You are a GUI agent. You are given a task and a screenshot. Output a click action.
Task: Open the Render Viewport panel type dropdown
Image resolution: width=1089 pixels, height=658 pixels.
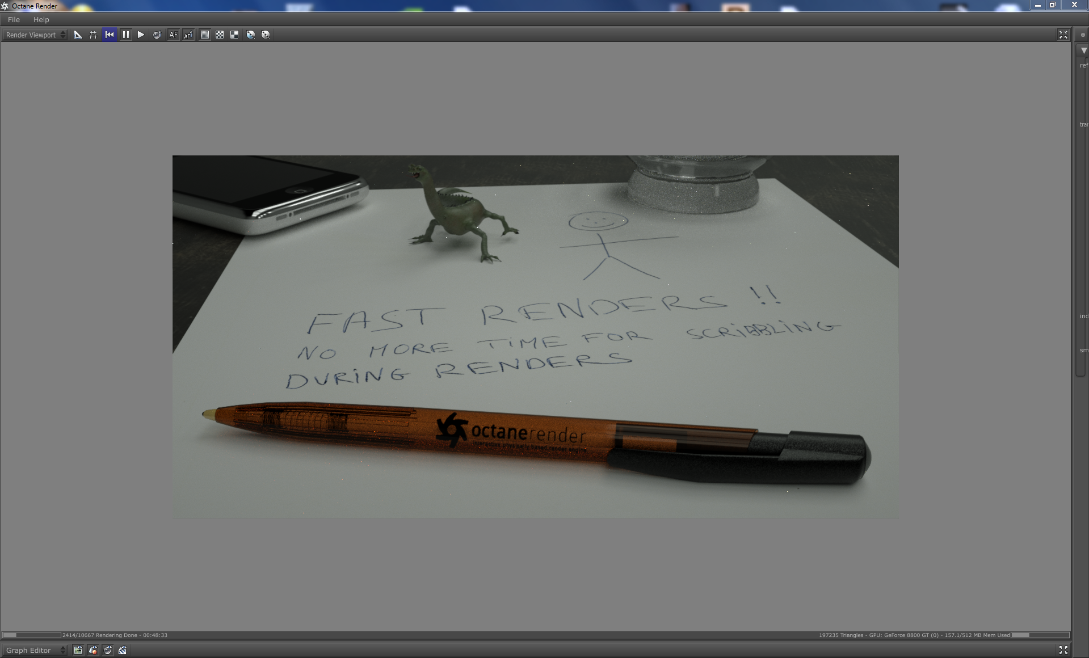(35, 35)
